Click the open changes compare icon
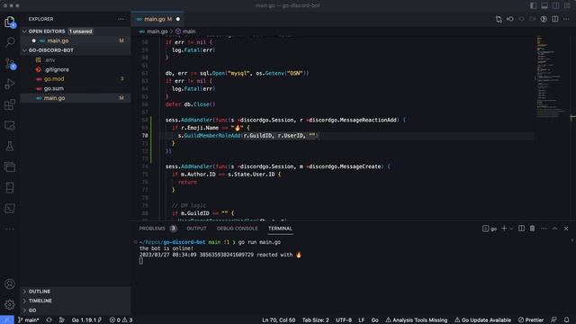The image size is (576, 324). click(x=499, y=19)
